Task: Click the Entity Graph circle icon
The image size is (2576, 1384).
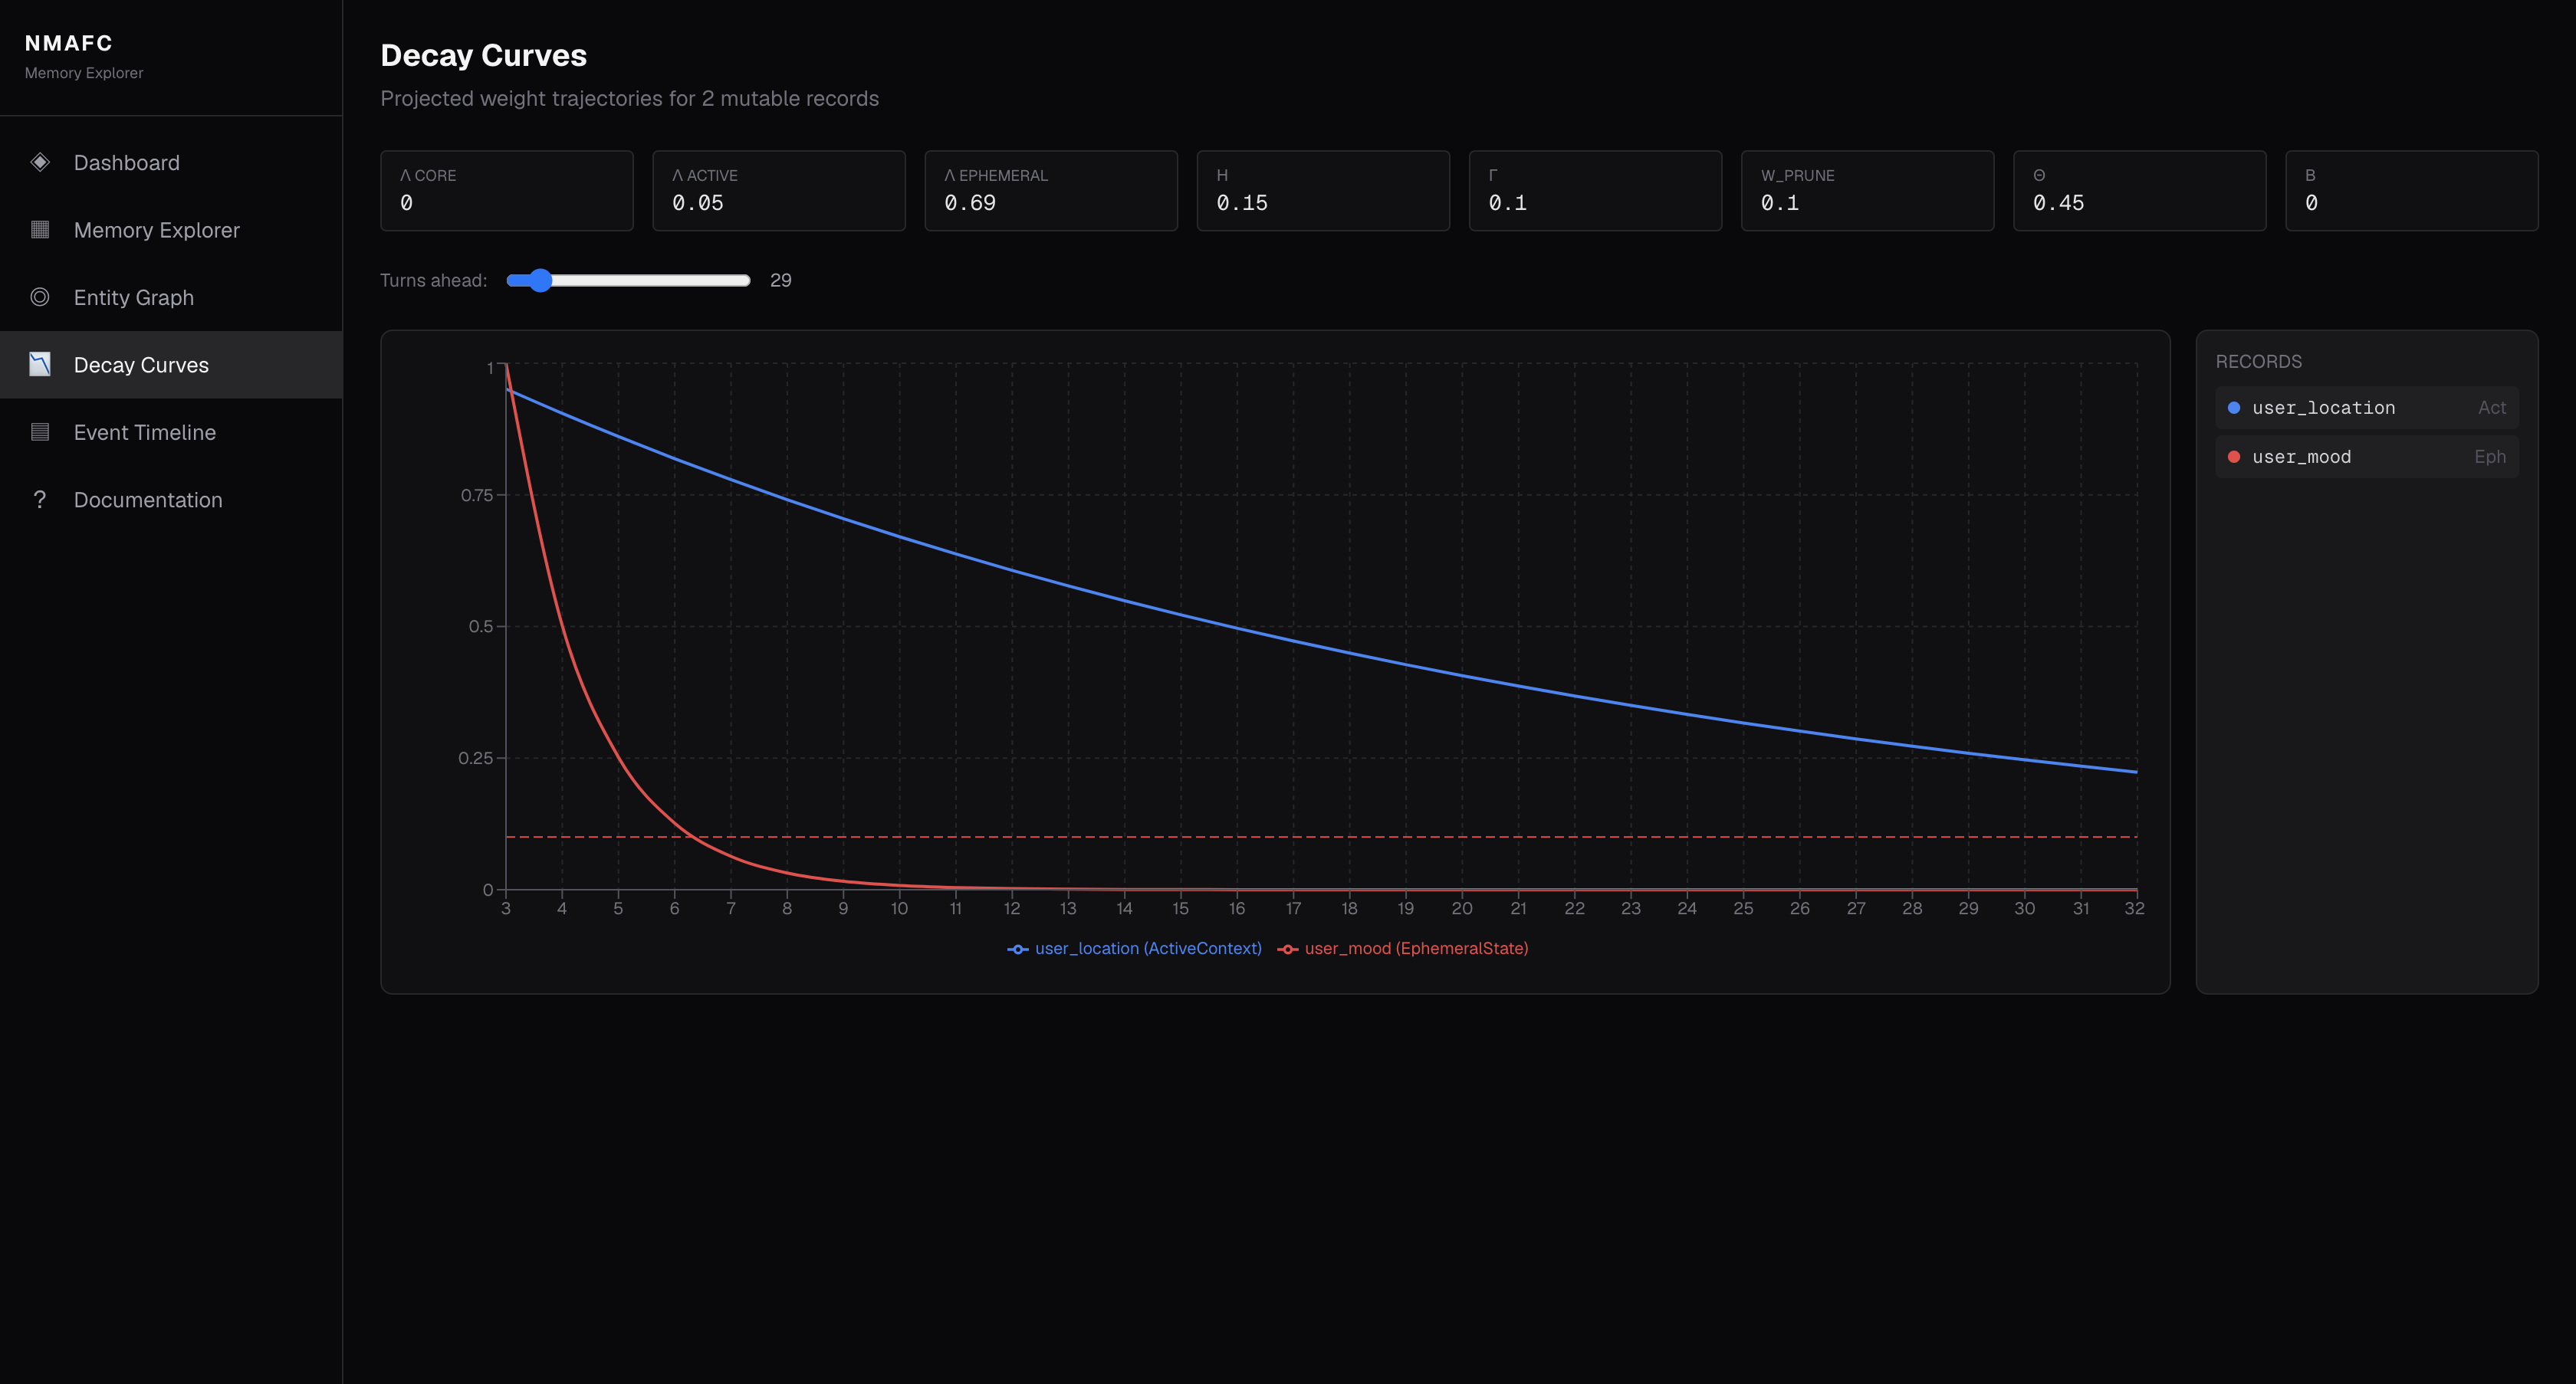Action: pyautogui.click(x=40, y=297)
